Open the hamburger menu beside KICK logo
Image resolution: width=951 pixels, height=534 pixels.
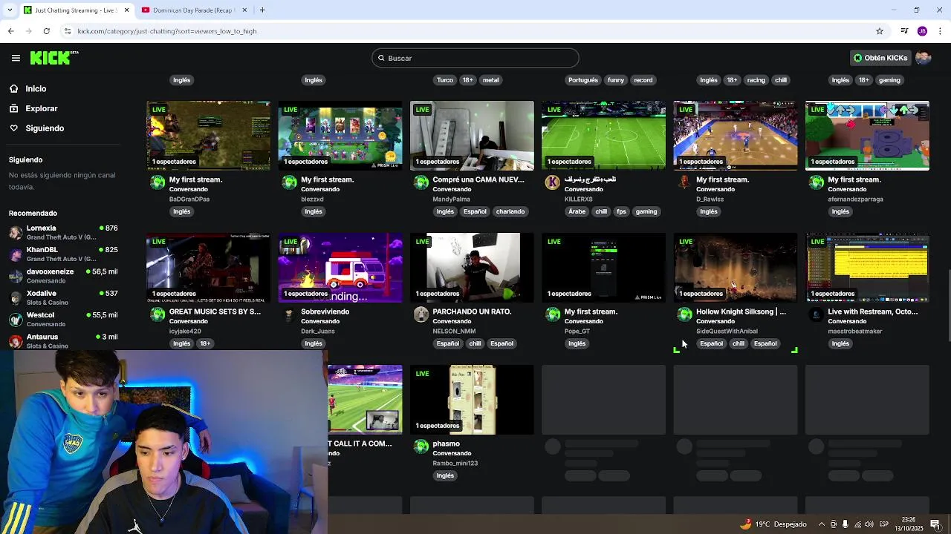[16, 58]
